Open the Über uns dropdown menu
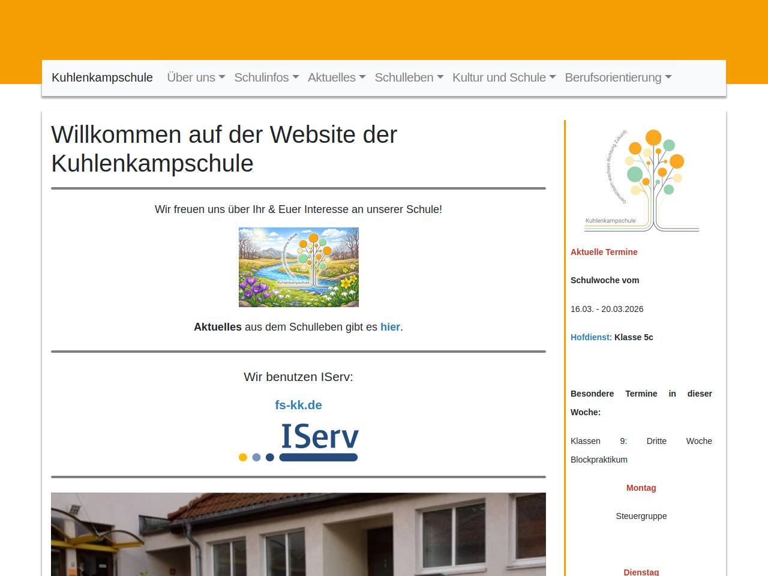This screenshot has width=768, height=576. click(196, 77)
